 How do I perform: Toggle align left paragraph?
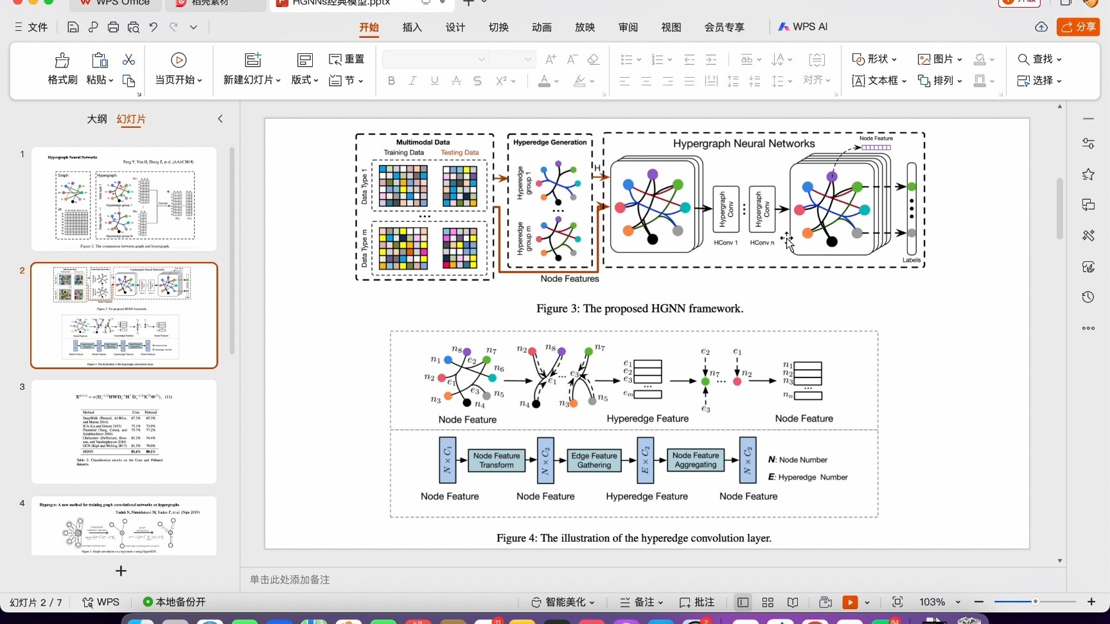(624, 81)
